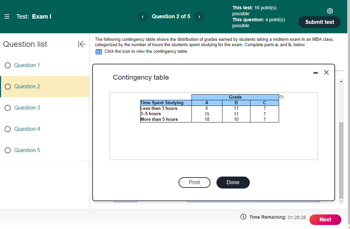Click the contingency table grid icon
Image resolution: width=350 pixels, height=229 pixels.
[x=98, y=51]
